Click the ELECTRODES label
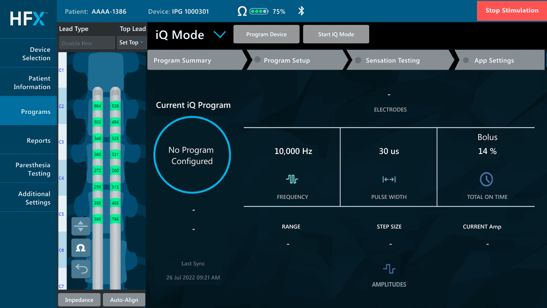Screen dimensions: 547x308 click(390, 110)
